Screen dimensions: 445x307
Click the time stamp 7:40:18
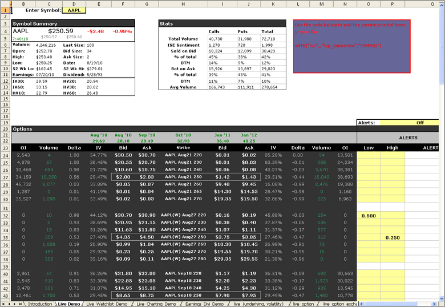pyautogui.click(x=20, y=39)
